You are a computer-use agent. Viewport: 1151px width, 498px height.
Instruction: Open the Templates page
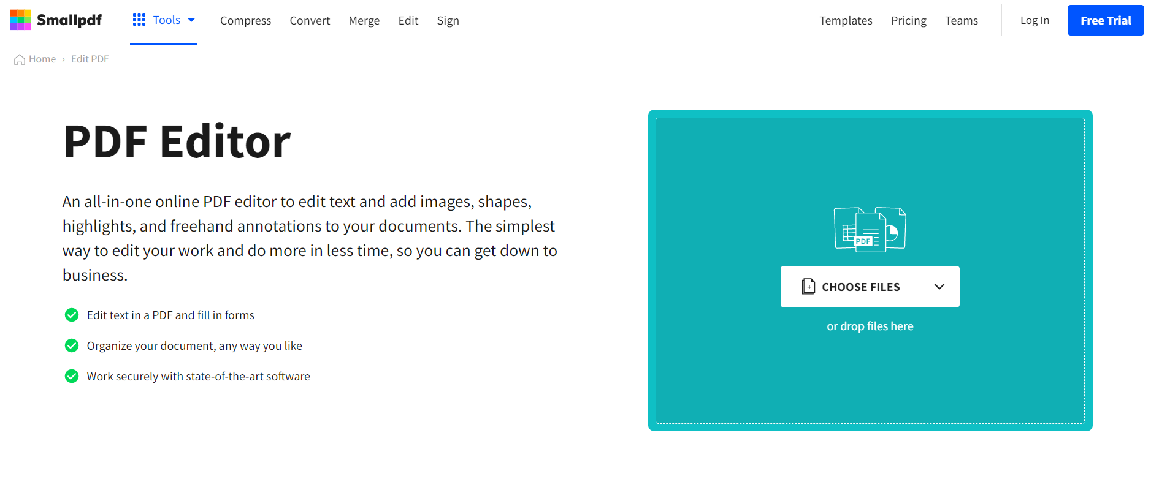pos(846,20)
